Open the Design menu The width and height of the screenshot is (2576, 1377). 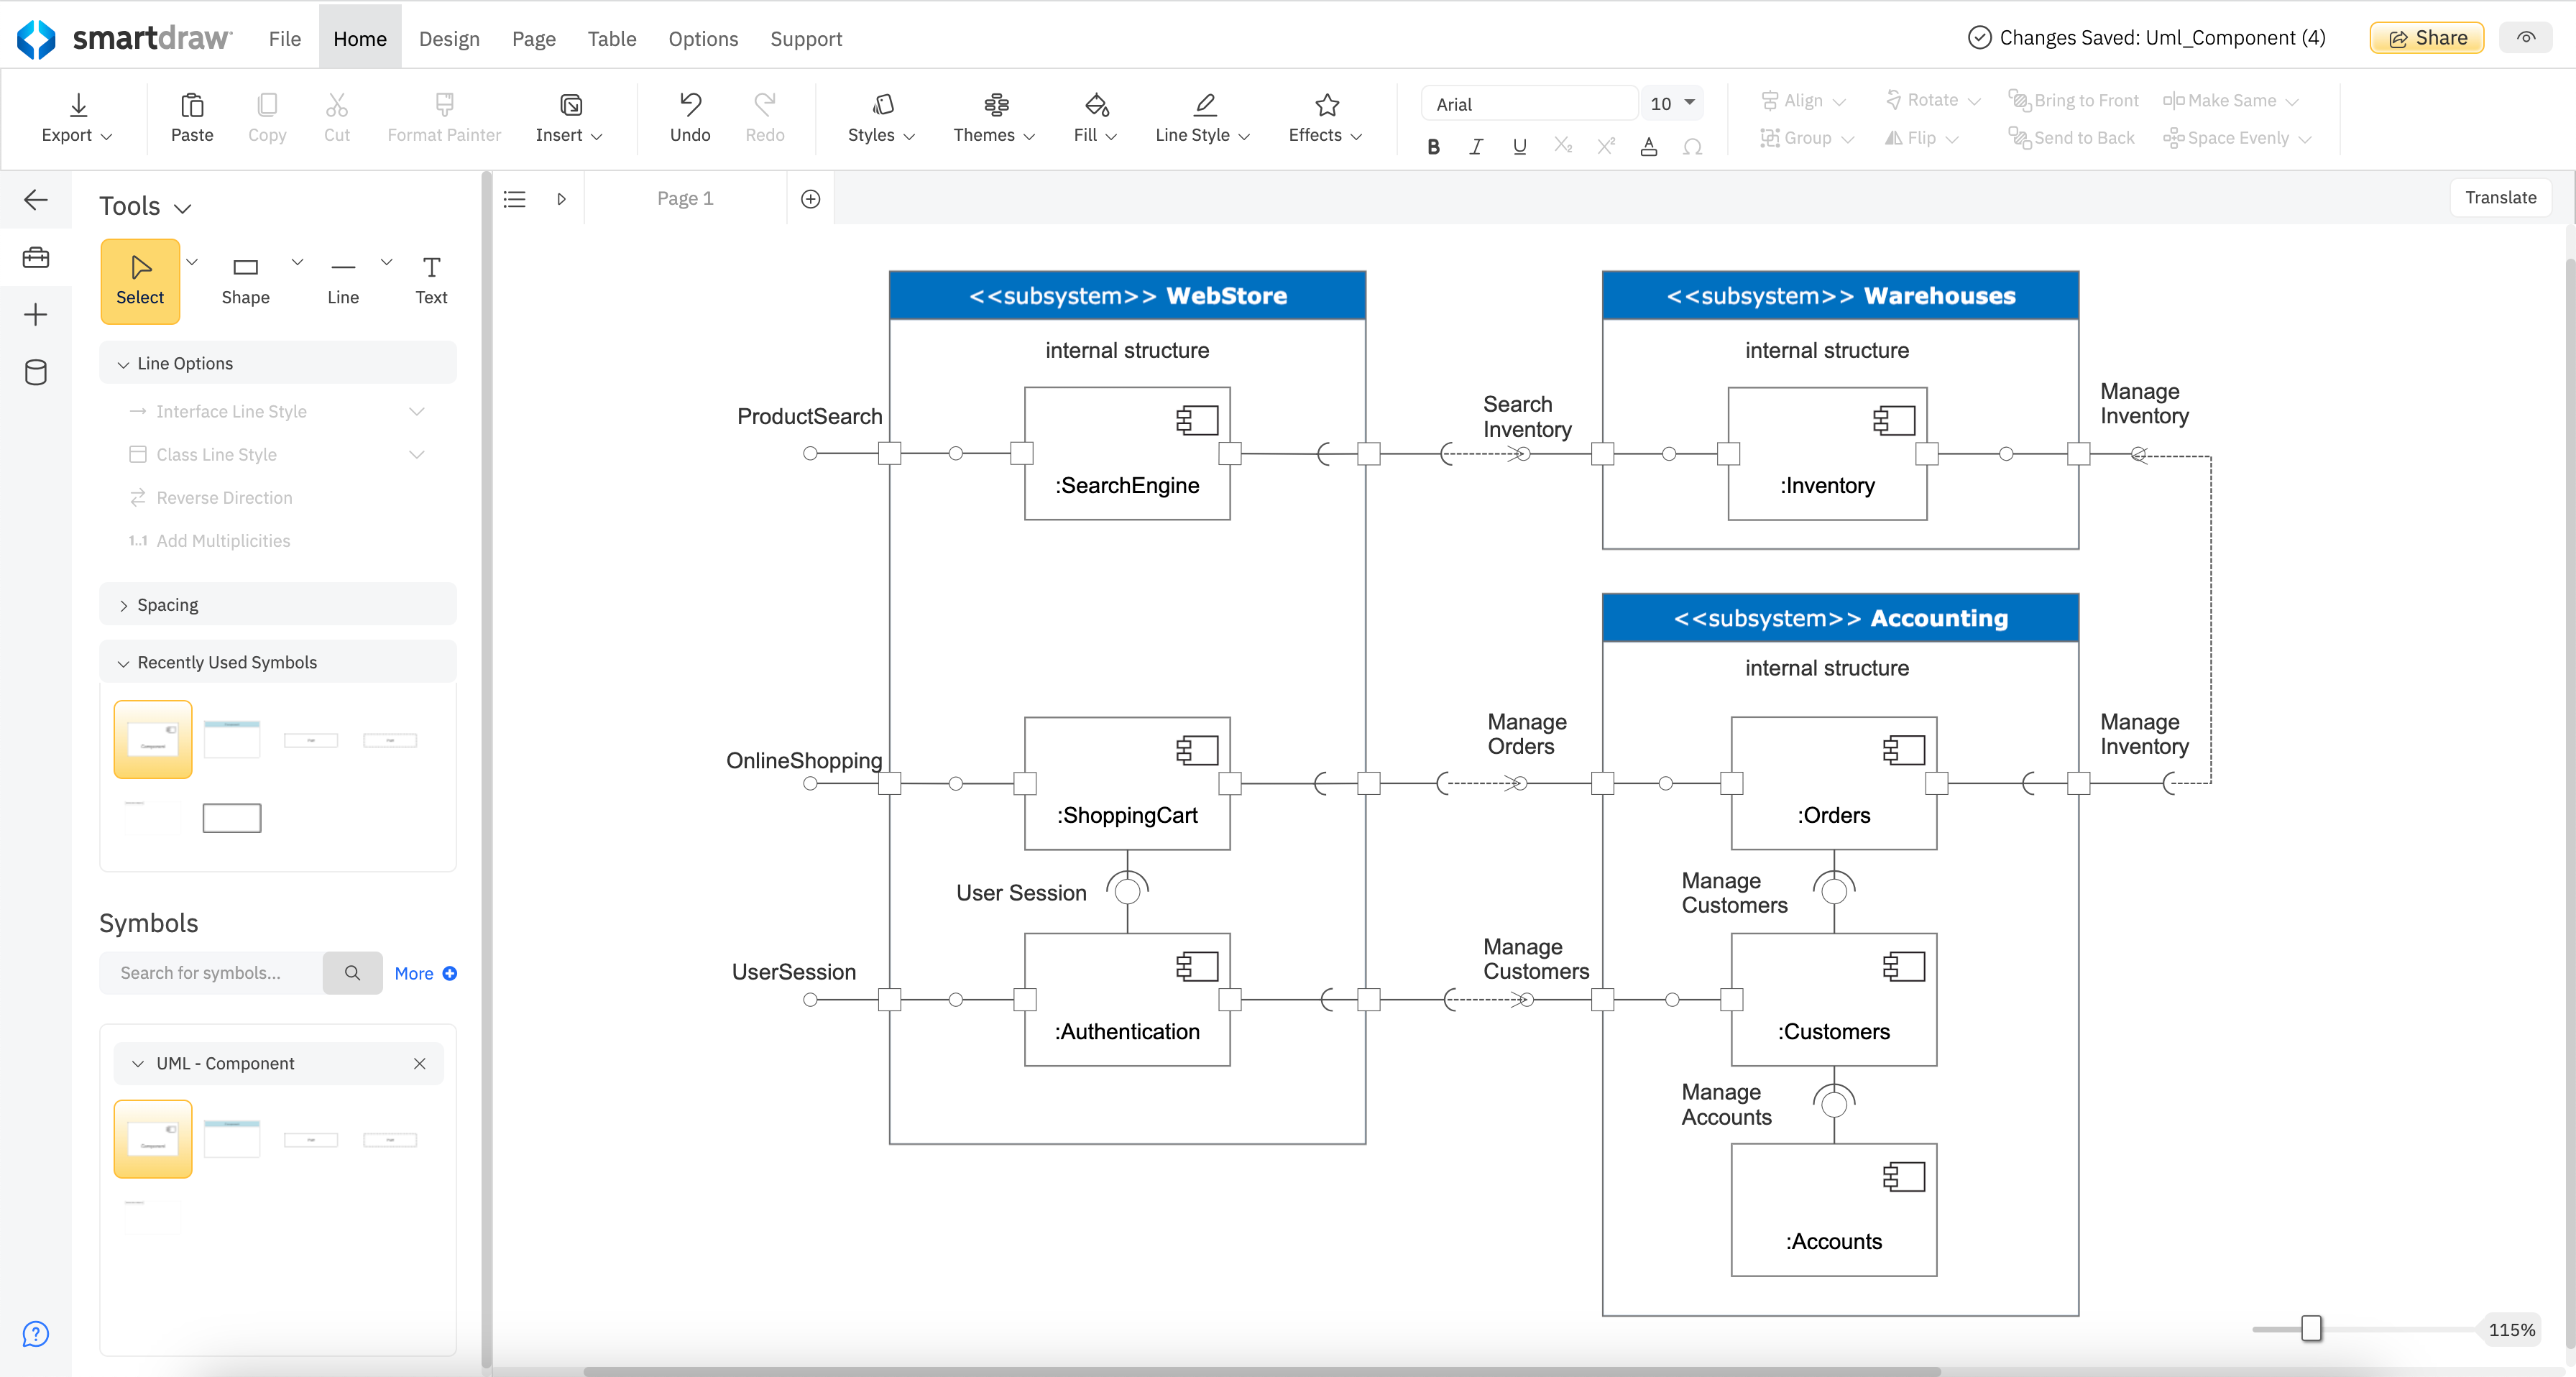pos(448,39)
